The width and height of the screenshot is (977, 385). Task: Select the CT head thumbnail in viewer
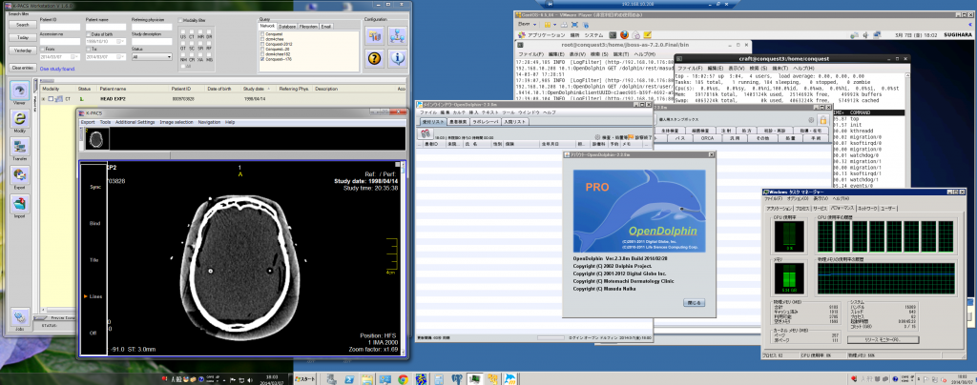pyautogui.click(x=95, y=140)
